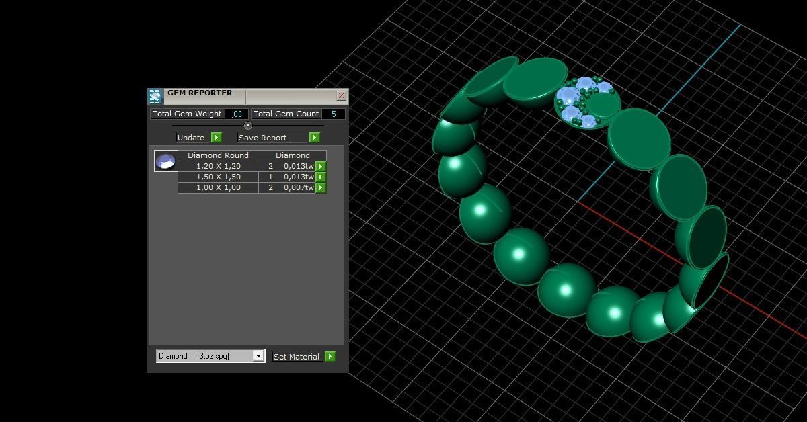The height and width of the screenshot is (422, 807).
Task: Click the Gem Reporter panel icon
Action: pyautogui.click(x=155, y=96)
